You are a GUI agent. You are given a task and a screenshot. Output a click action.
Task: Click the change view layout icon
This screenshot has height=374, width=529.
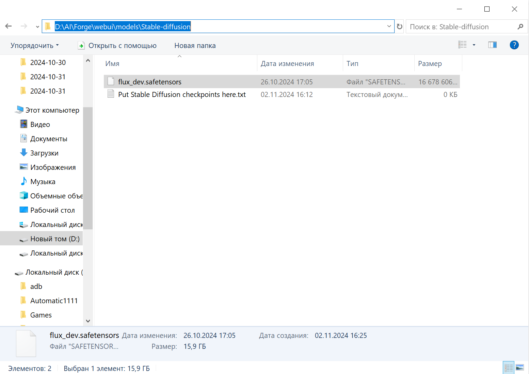(462, 45)
